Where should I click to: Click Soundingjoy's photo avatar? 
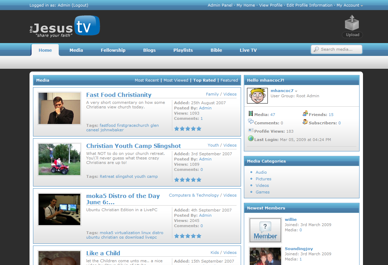click(265, 256)
